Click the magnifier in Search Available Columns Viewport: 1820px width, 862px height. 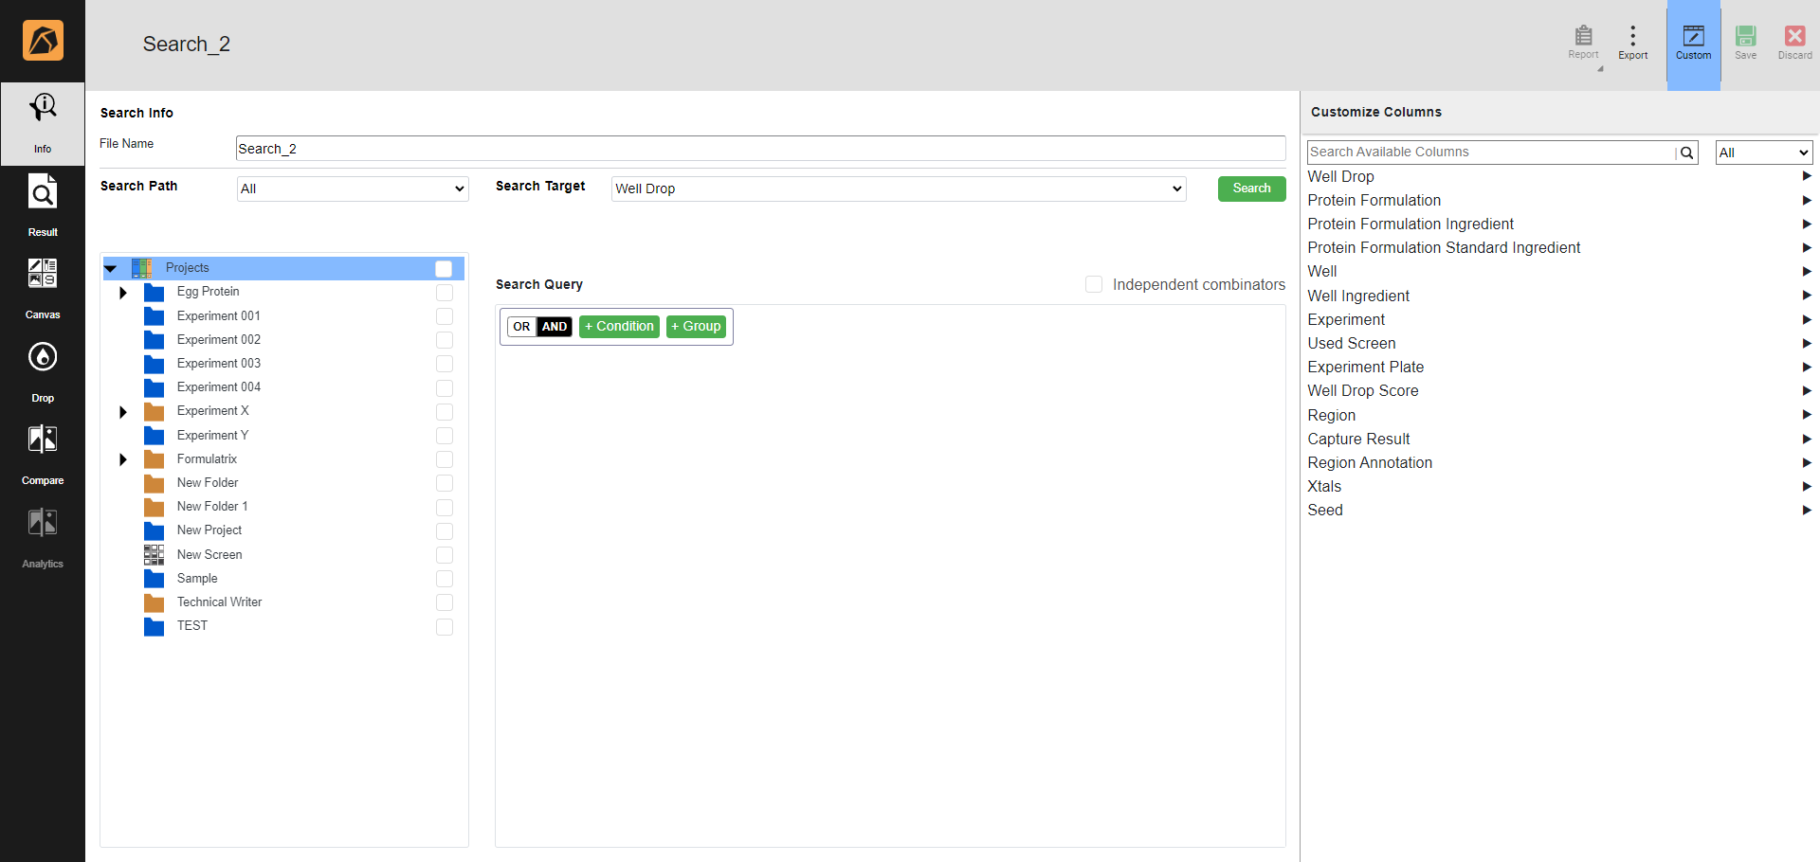tap(1686, 152)
